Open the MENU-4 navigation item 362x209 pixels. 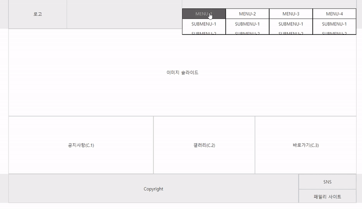coord(334,14)
